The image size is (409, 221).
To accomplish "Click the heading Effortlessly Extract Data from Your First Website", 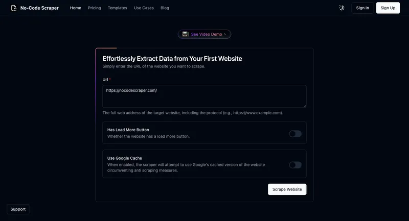I will [x=172, y=59].
